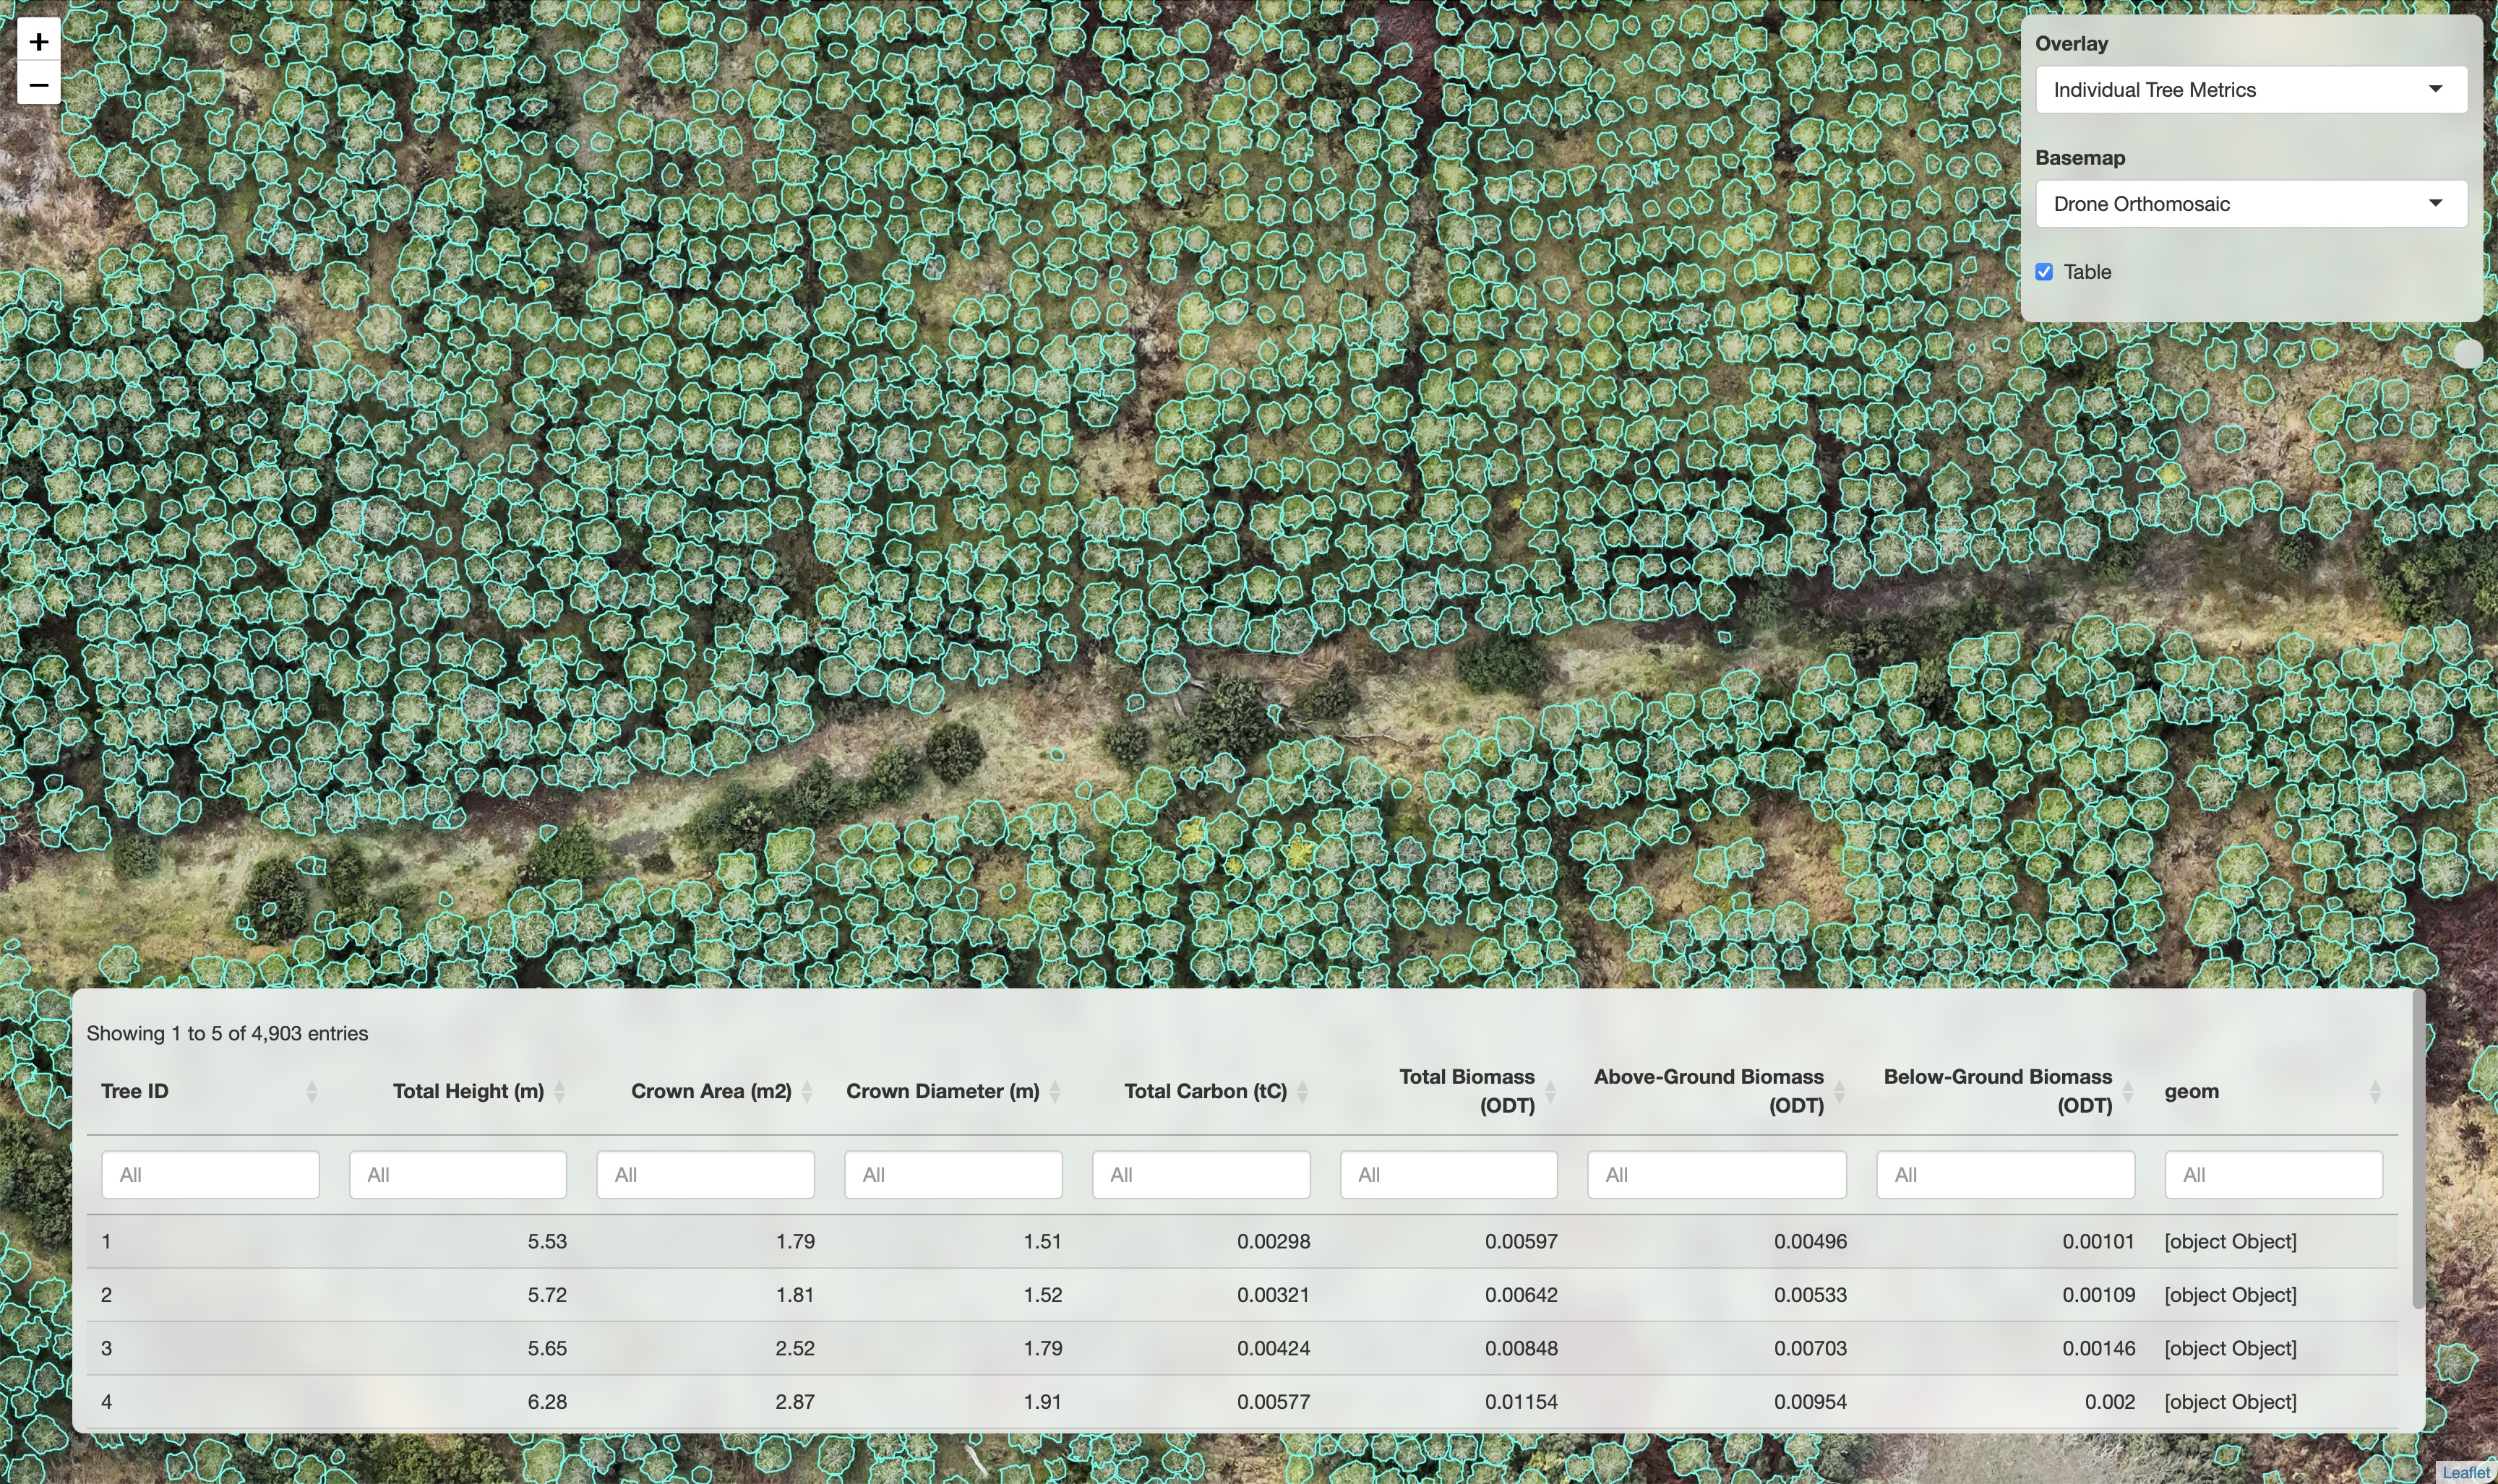This screenshot has width=2498, height=1484.
Task: Sort table by Tree ID column
Action: (134, 1091)
